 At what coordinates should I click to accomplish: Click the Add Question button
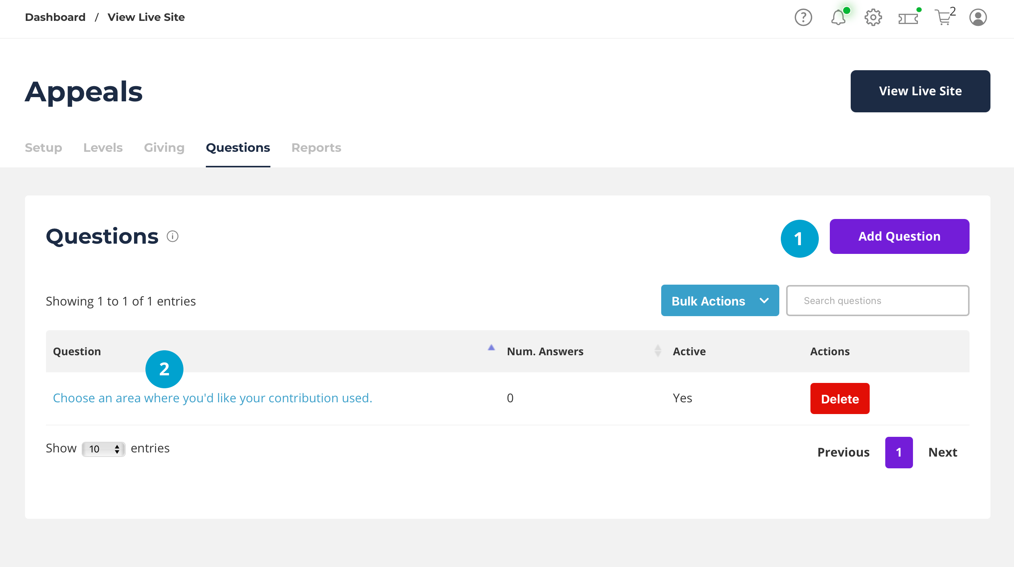click(x=899, y=236)
